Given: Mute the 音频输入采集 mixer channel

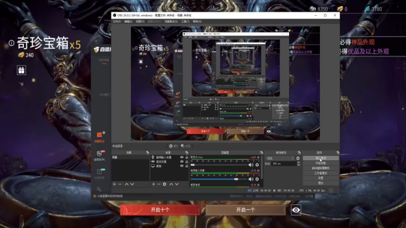Looking at the screenshot, I should tap(251, 179).
